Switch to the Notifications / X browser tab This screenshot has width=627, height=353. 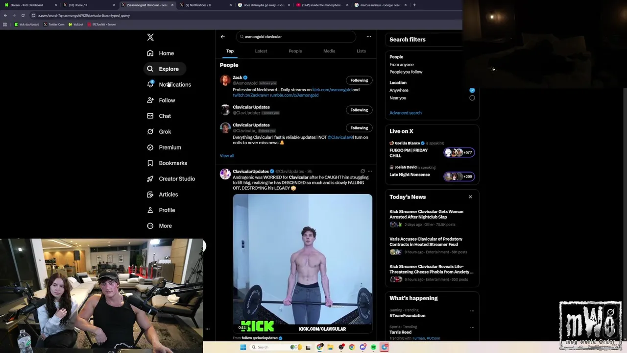pos(205,5)
